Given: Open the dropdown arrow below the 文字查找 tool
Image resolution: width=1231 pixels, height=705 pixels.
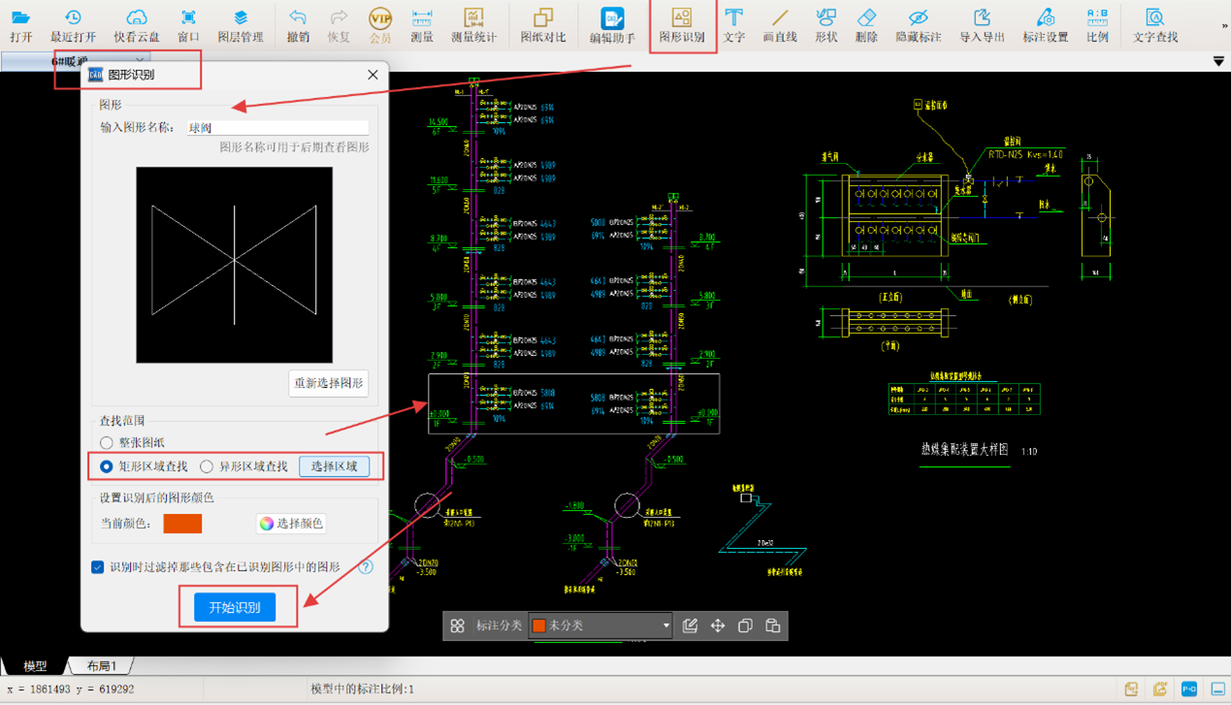Looking at the screenshot, I should 1218,61.
